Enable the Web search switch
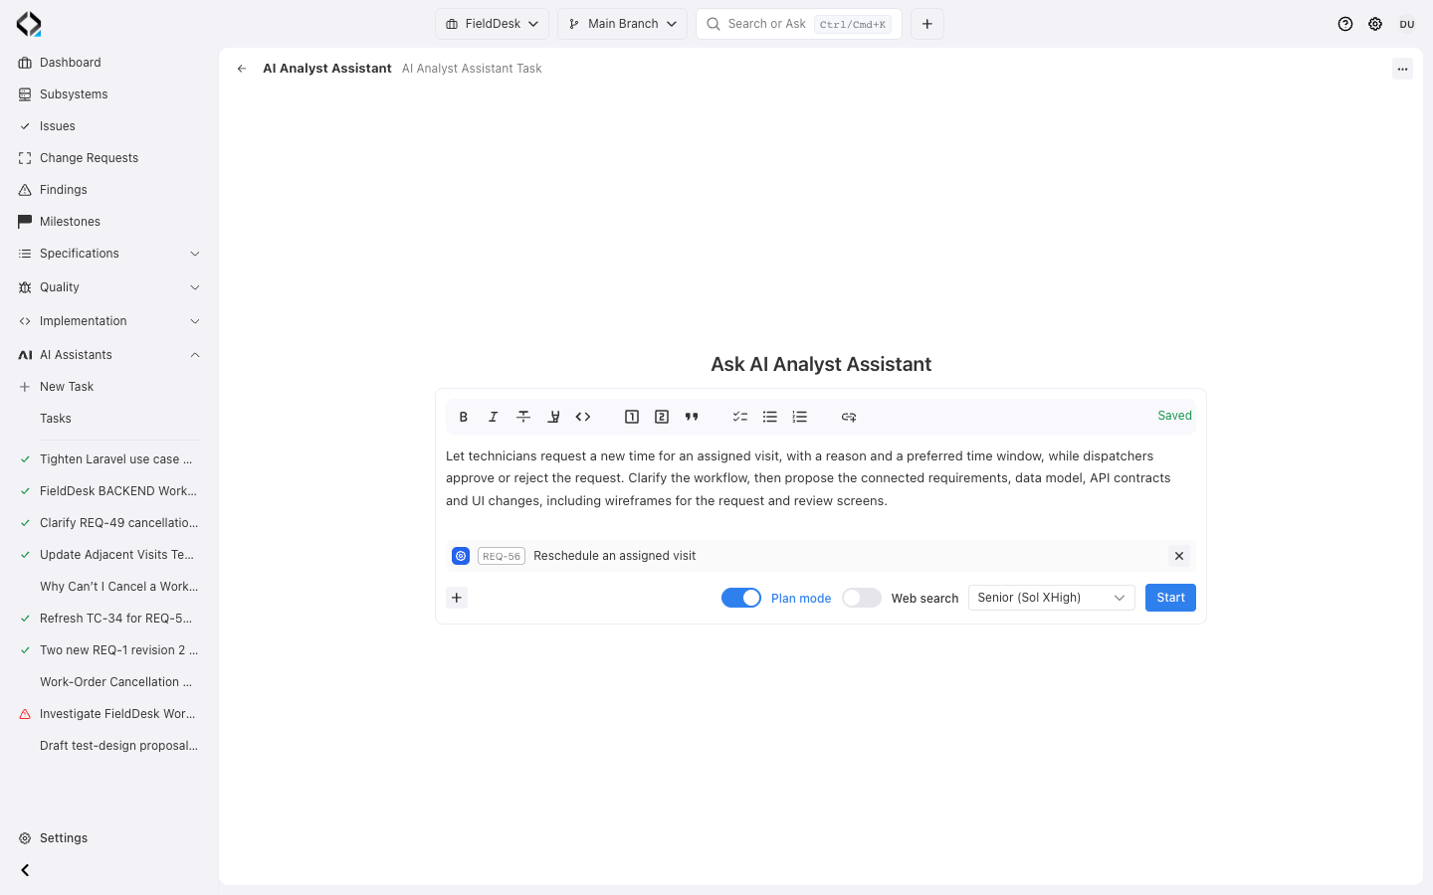The height and width of the screenshot is (895, 1433). tap(862, 598)
